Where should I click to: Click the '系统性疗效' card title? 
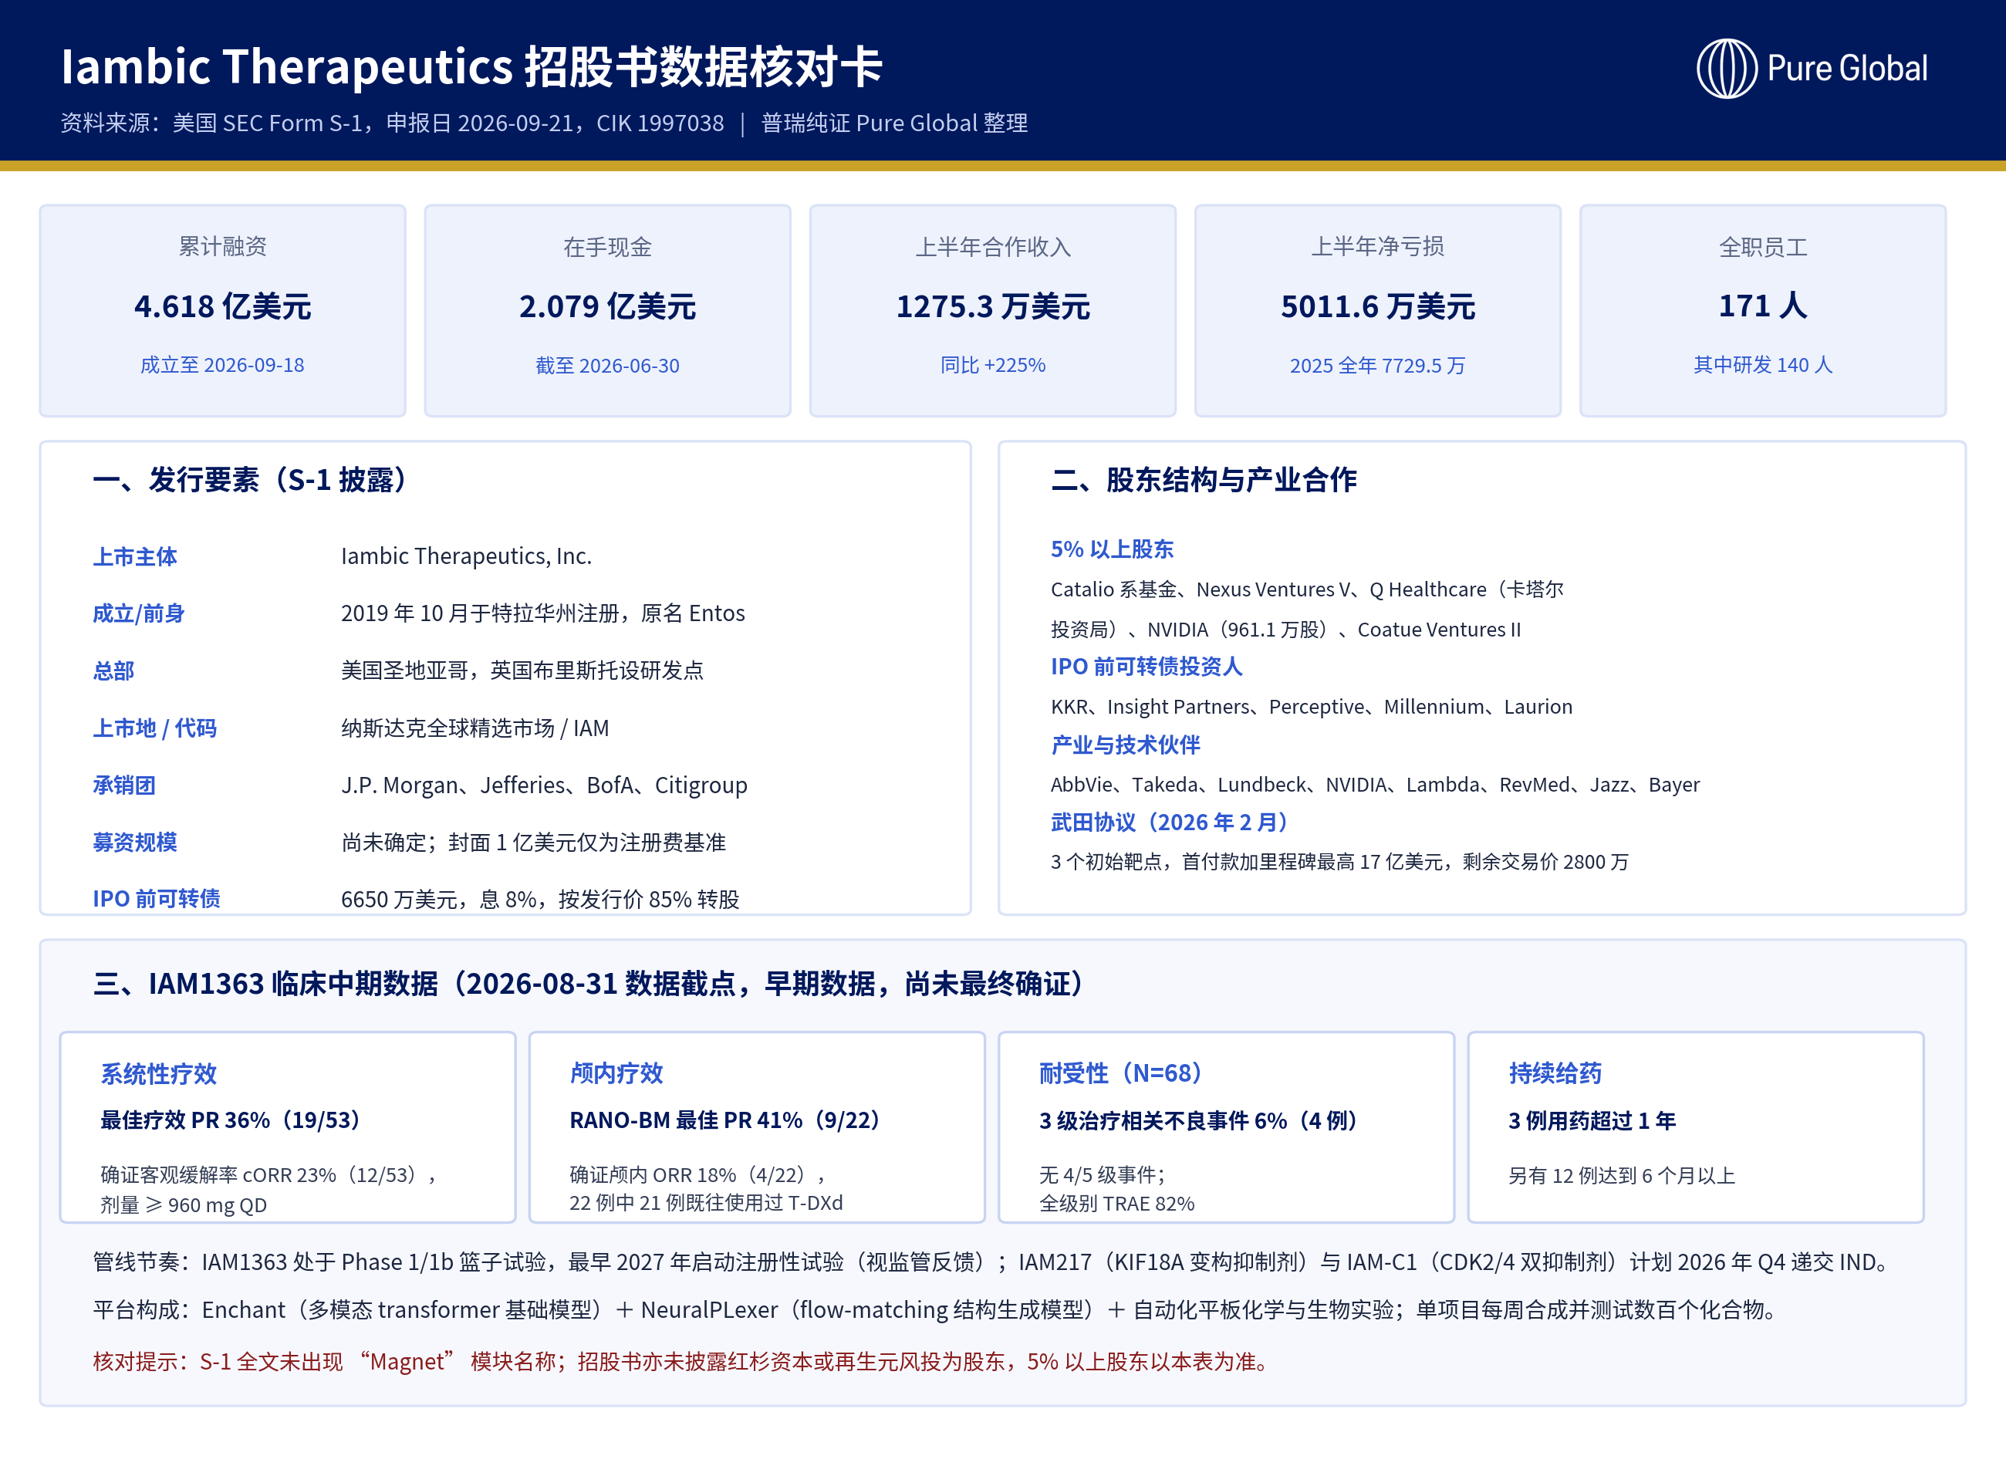[159, 1074]
